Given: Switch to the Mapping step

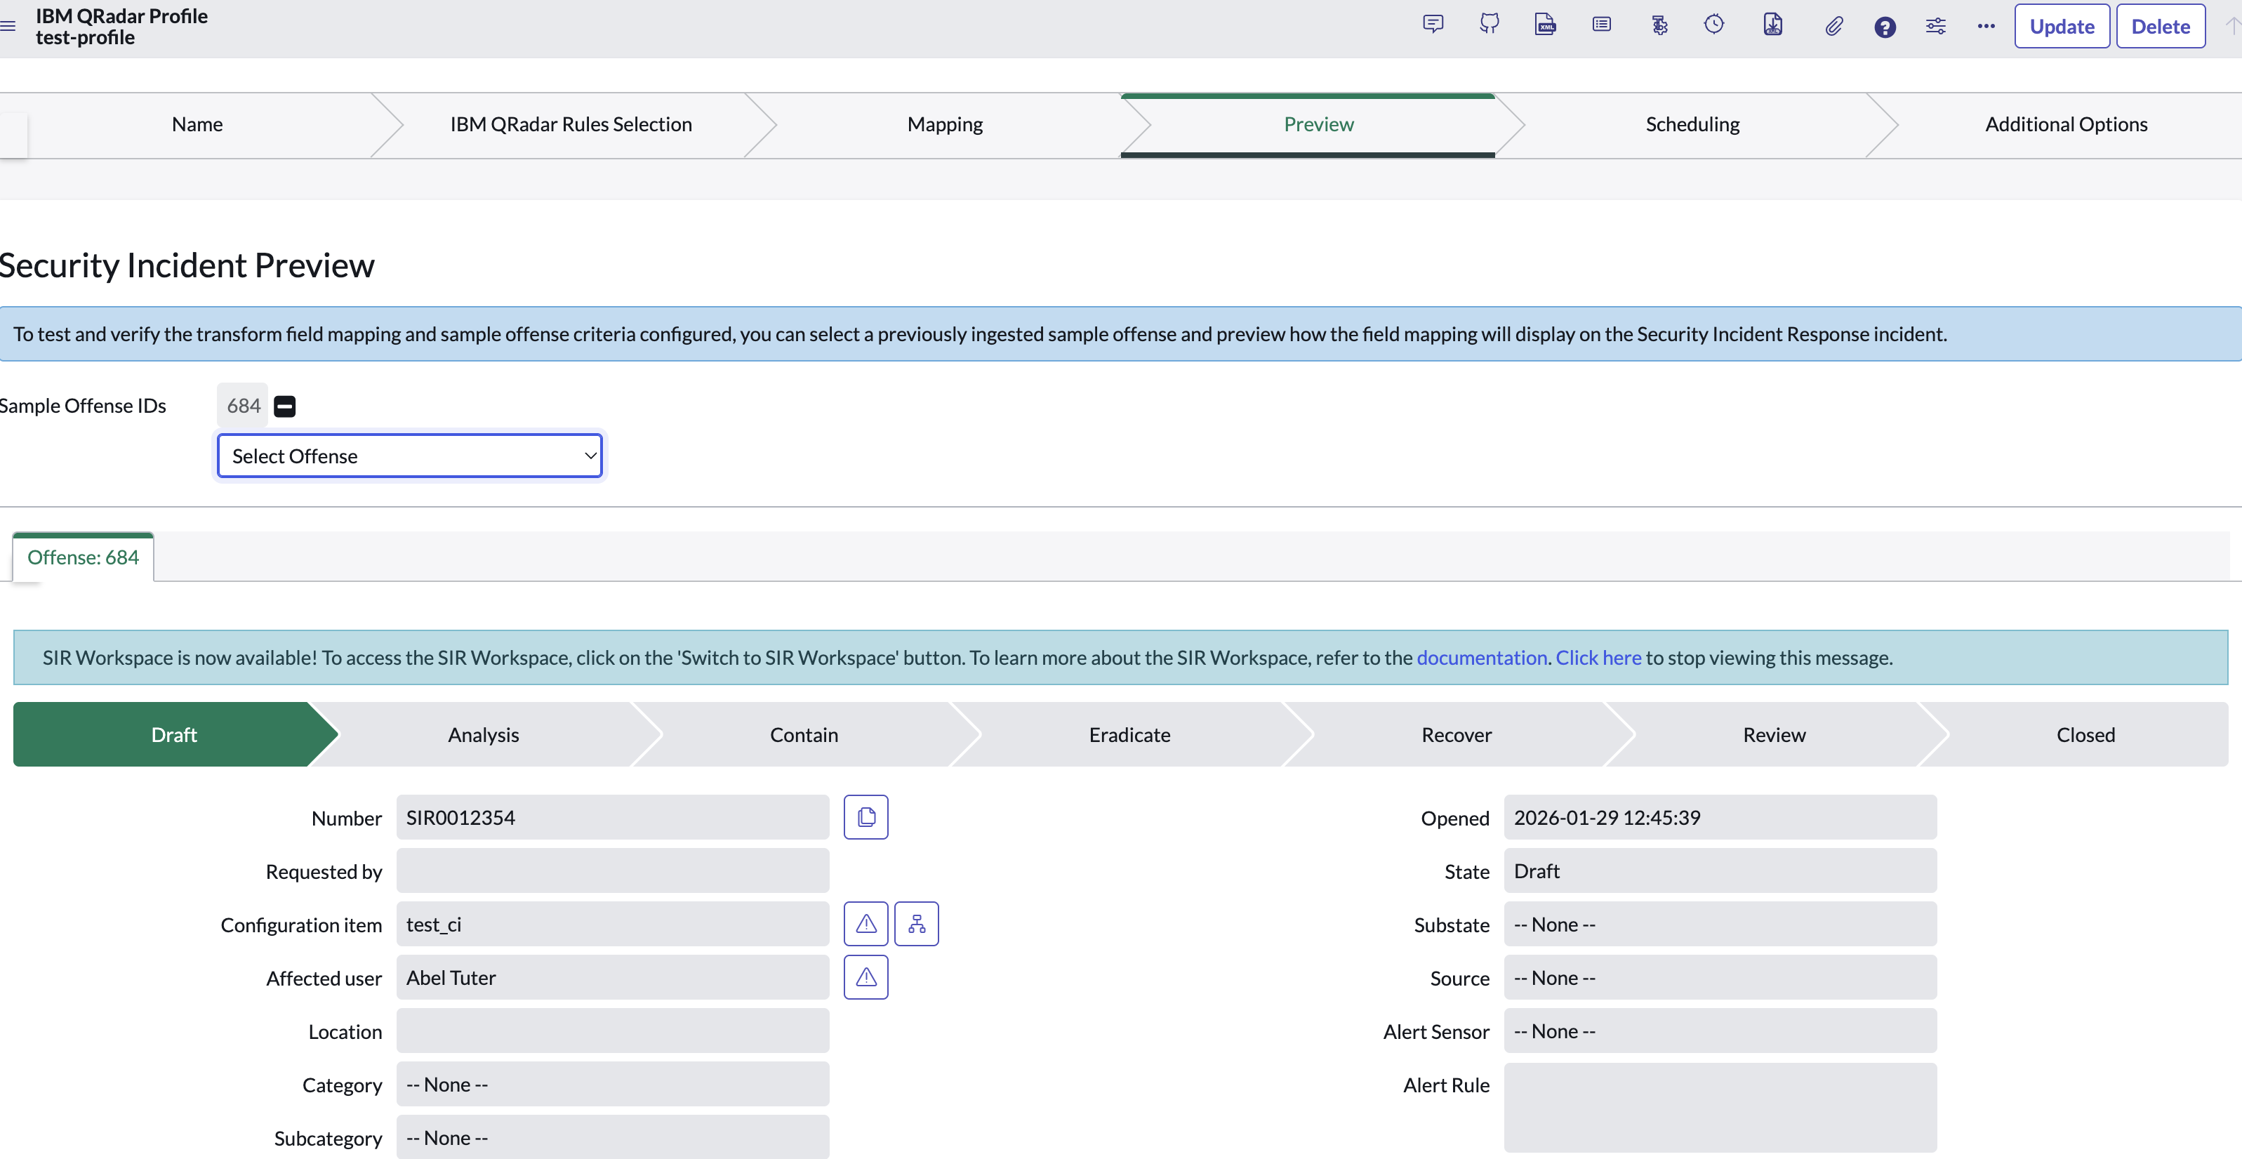Looking at the screenshot, I should (x=946, y=124).
